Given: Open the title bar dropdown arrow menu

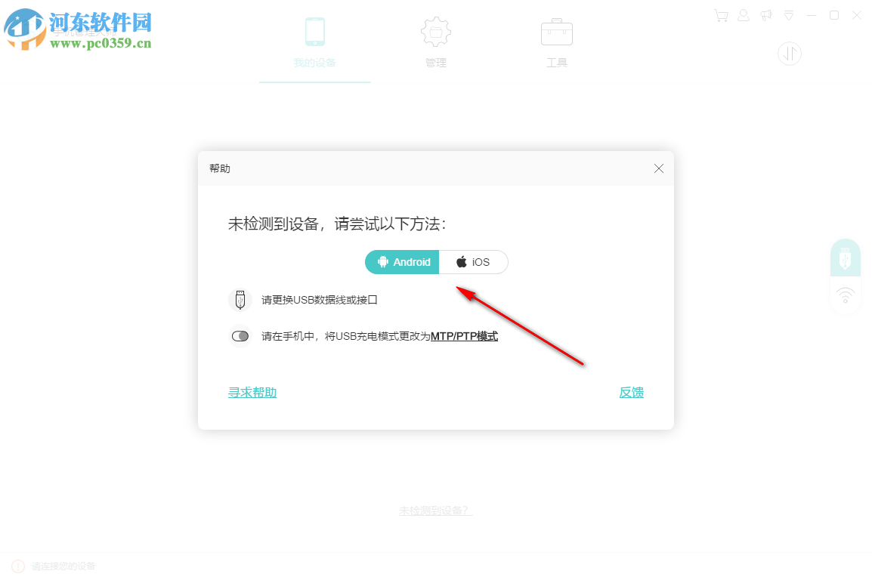Looking at the screenshot, I should point(788,15).
